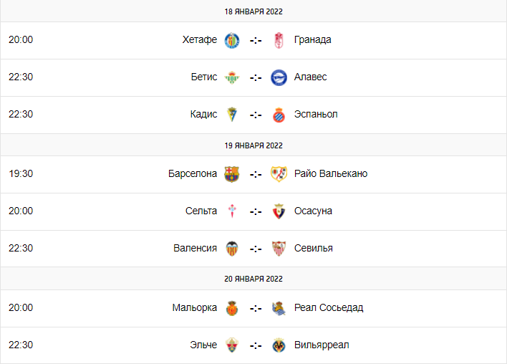Click the Барселона match score placeholder
The width and height of the screenshot is (507, 364).
pyautogui.click(x=255, y=174)
